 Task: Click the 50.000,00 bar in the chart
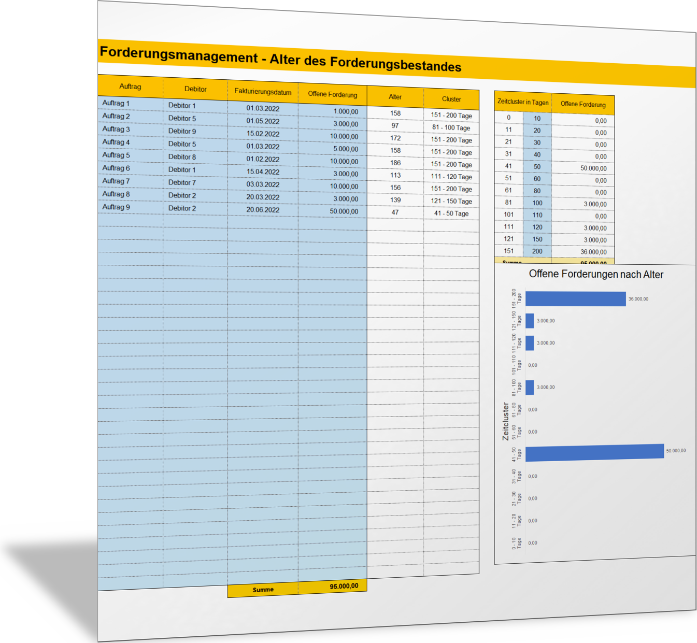click(594, 452)
